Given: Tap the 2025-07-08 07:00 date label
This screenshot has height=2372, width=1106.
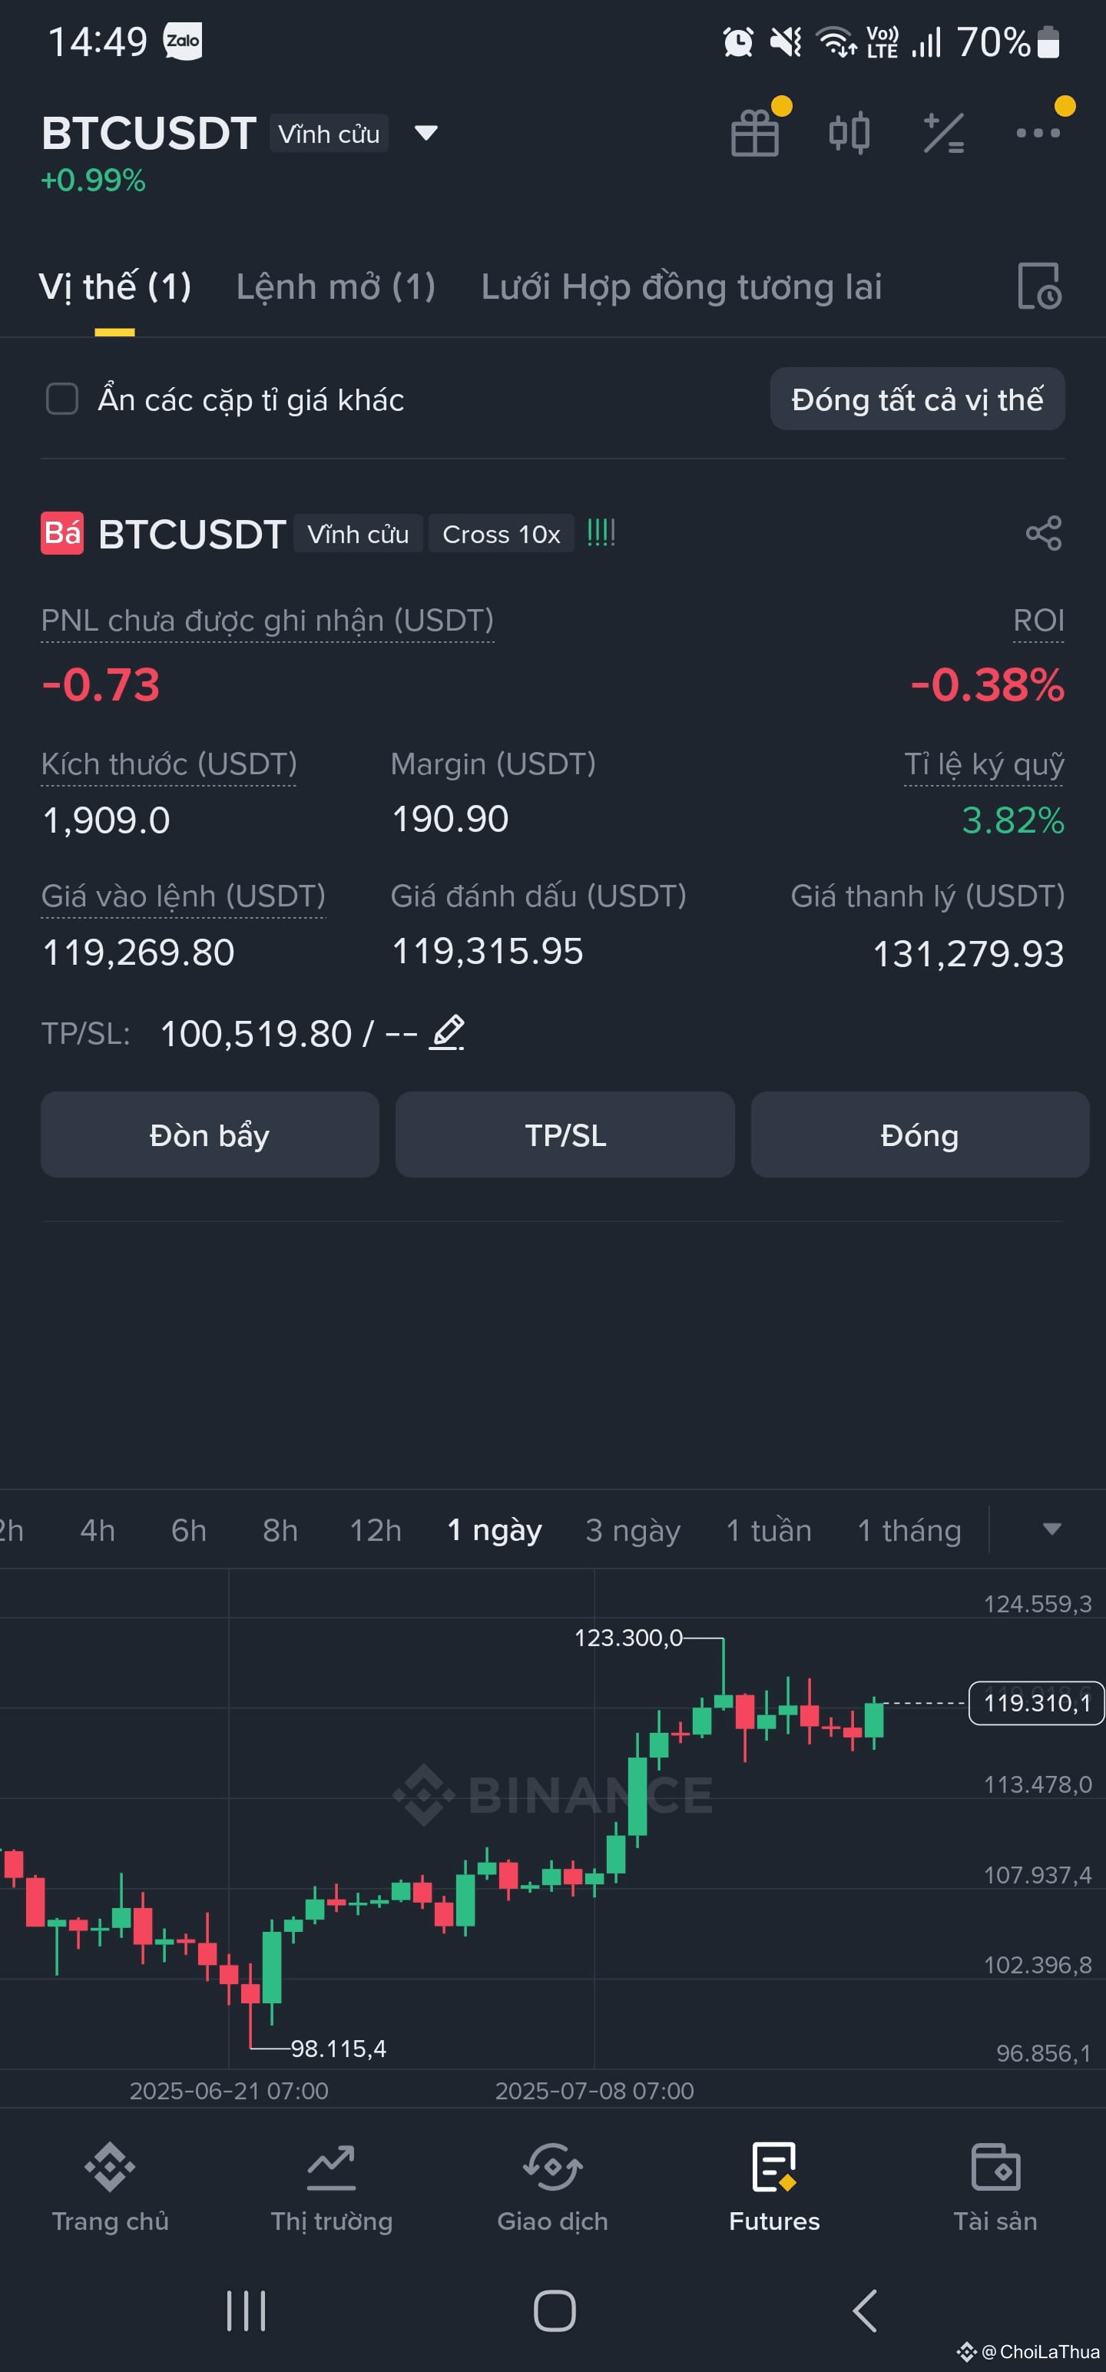Looking at the screenshot, I should click(x=595, y=2090).
